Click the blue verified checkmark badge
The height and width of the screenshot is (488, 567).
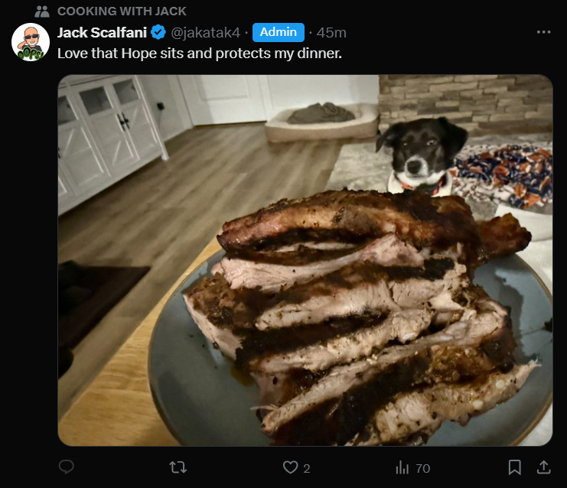[158, 33]
